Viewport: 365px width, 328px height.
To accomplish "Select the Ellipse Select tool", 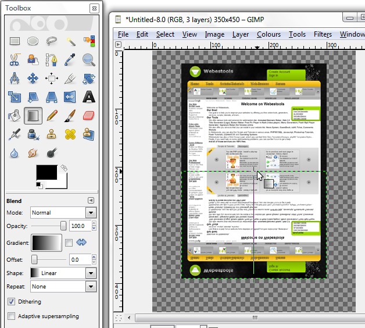I will (33, 41).
